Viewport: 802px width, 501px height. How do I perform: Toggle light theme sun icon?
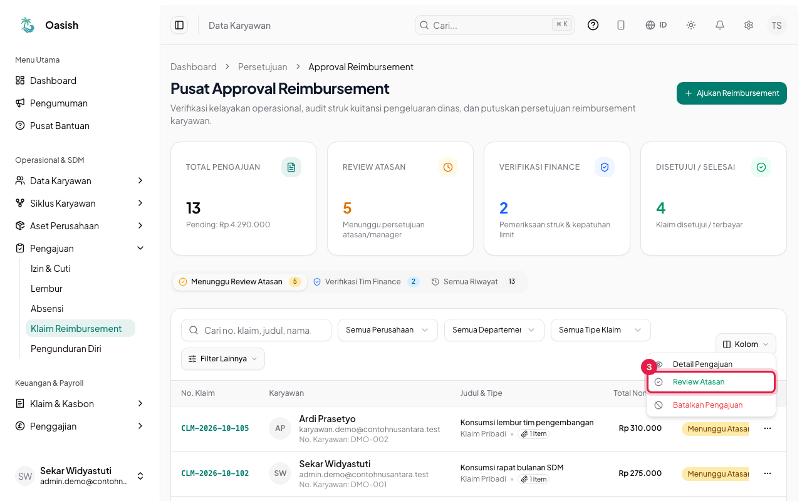[x=691, y=25]
